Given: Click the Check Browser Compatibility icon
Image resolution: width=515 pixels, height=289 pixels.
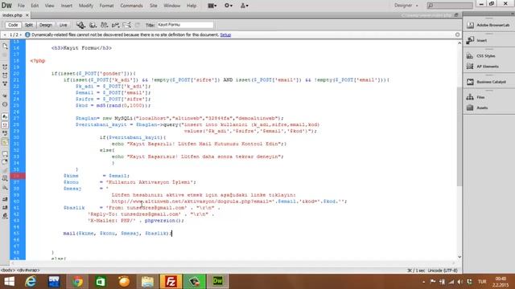Looking at the screenshot, I should pos(126,25).
